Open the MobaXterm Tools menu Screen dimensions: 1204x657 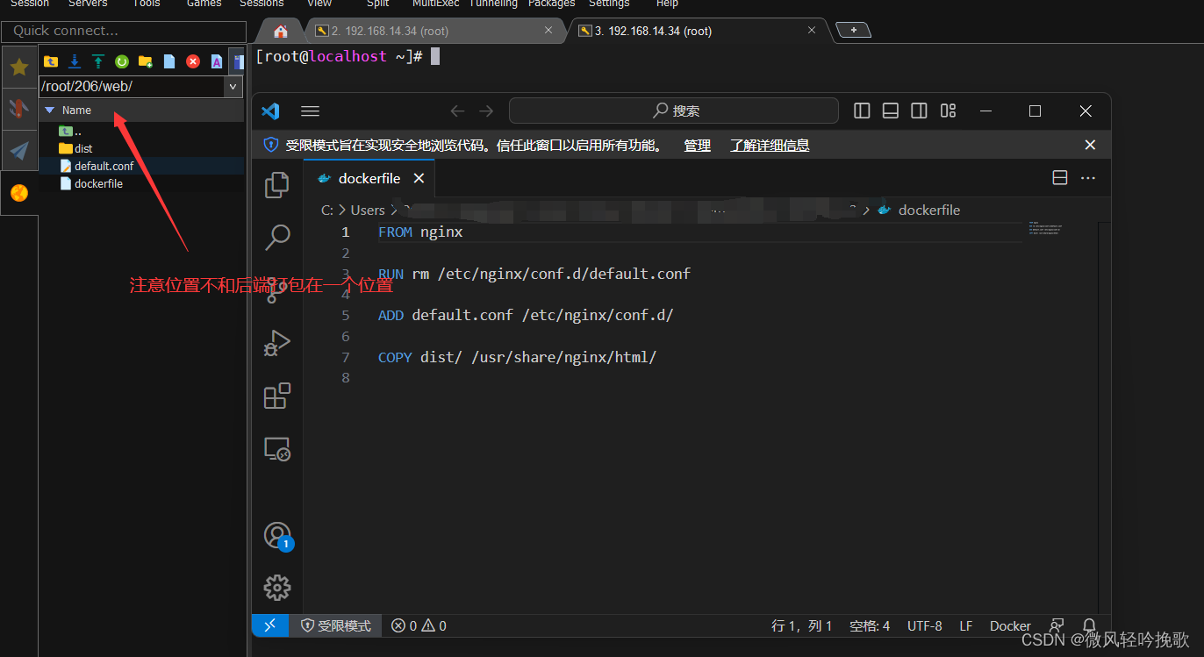point(147,4)
